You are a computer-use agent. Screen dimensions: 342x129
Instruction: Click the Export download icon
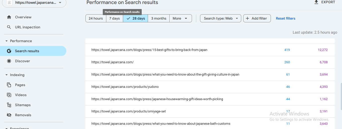pos(316,2)
